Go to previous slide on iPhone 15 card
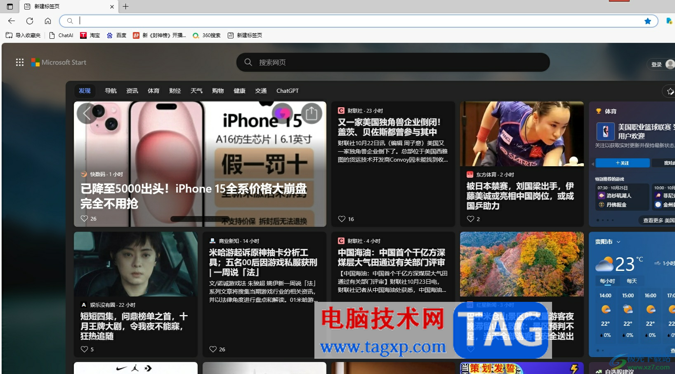 click(x=87, y=113)
